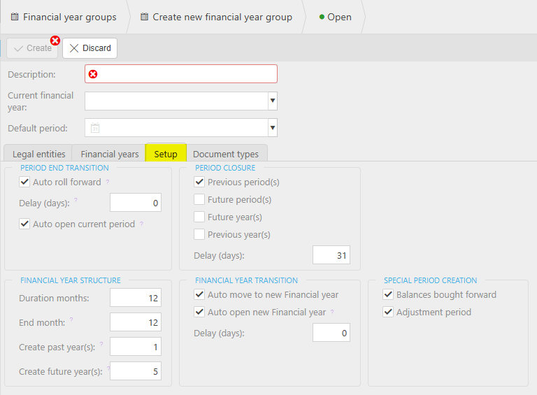The height and width of the screenshot is (395, 537).
Task: Click help icon next to End month label
Action: (x=71, y=319)
